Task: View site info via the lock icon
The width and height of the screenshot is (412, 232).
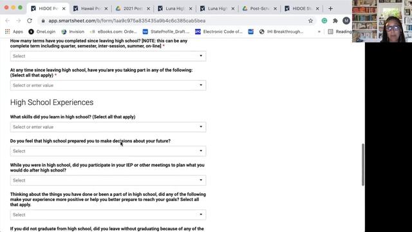Action: click(43, 21)
